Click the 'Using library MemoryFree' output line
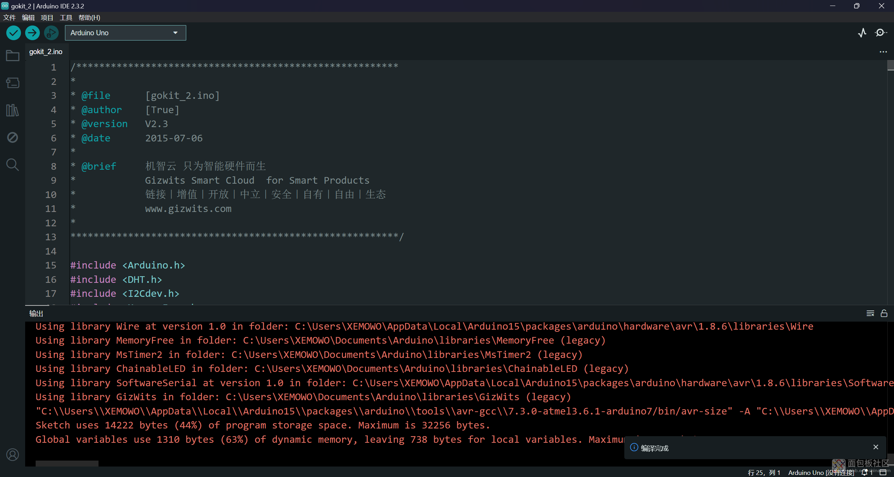Viewport: 894px width, 477px height. 320,340
